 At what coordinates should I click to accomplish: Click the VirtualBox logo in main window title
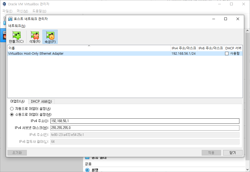tap(5, 4)
